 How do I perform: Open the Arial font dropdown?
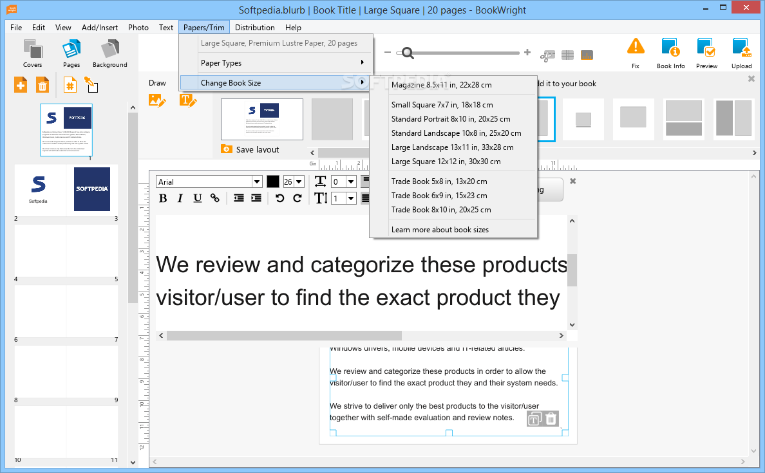coord(257,182)
